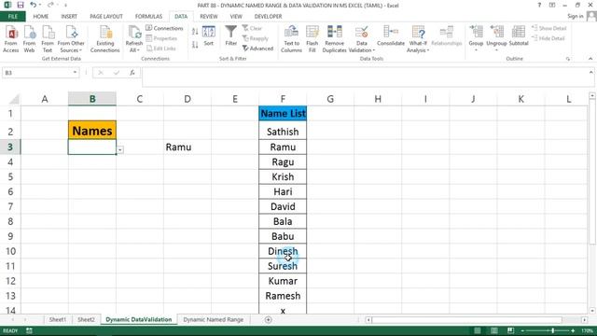Open From Other Sources menu

[71, 39]
